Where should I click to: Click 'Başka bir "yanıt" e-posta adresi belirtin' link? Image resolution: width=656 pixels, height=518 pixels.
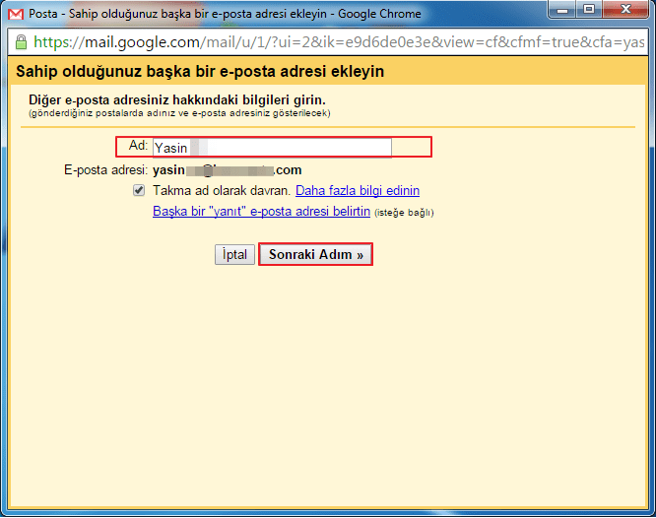[261, 211]
